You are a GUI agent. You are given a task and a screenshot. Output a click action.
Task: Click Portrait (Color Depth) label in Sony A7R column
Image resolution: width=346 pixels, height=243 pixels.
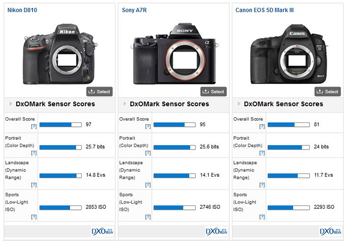tap(134, 142)
